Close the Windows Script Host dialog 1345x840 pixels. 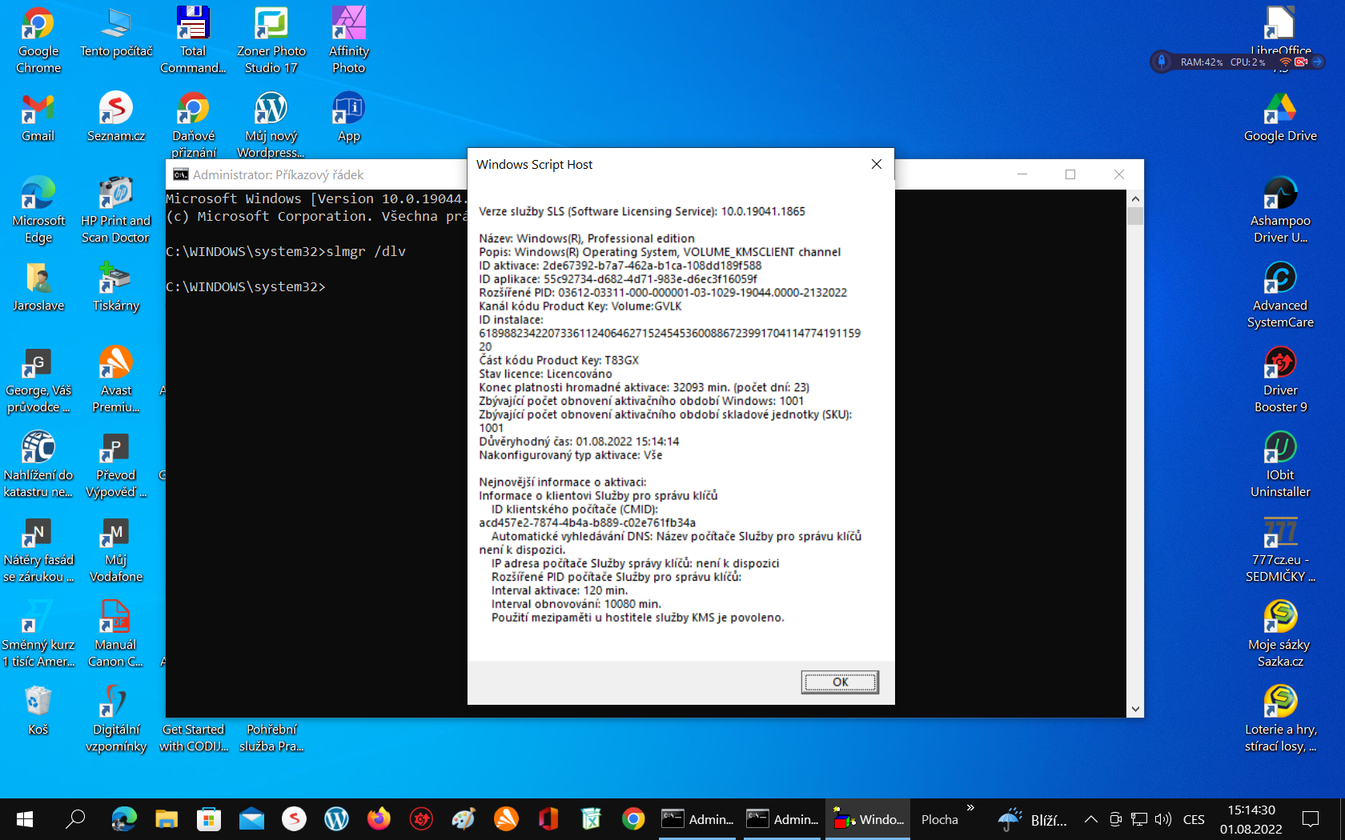pos(877,164)
